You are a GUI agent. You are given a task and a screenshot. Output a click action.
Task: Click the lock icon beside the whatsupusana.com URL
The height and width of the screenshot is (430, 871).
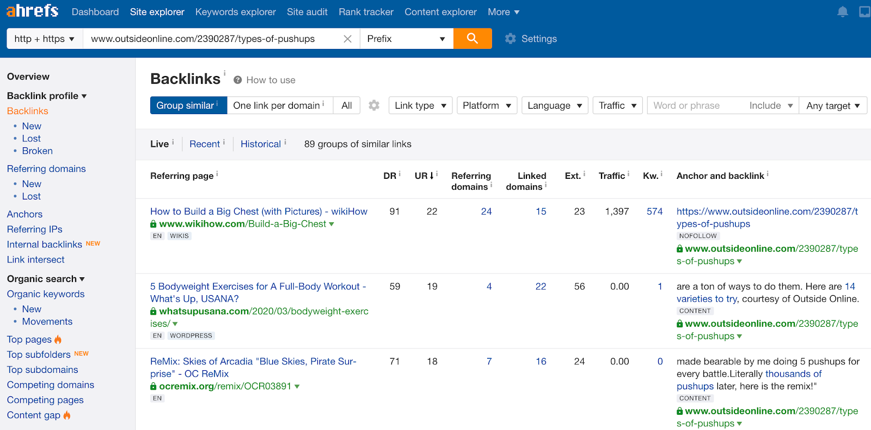point(154,311)
